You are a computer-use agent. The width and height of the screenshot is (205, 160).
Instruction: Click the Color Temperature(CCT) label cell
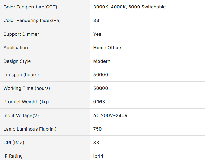click(30, 7)
